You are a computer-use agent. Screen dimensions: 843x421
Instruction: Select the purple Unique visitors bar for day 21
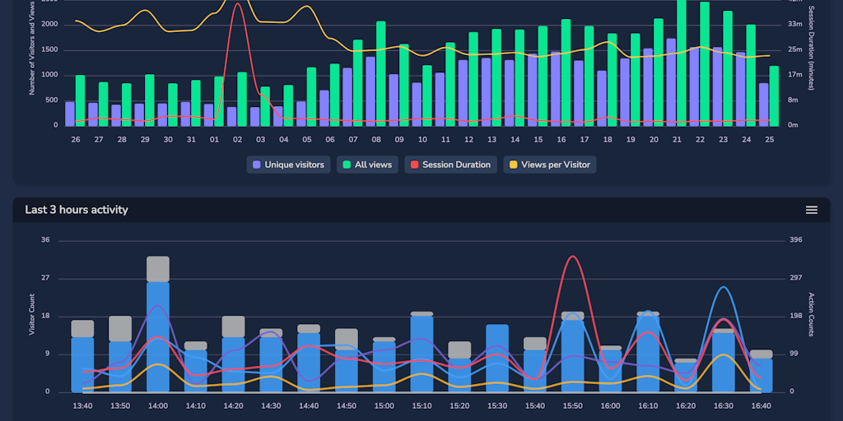pyautogui.click(x=671, y=82)
